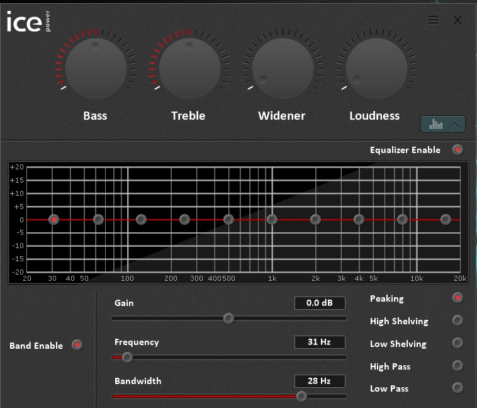Image resolution: width=477 pixels, height=408 pixels.
Task: Click the Treble label
Action: (188, 116)
